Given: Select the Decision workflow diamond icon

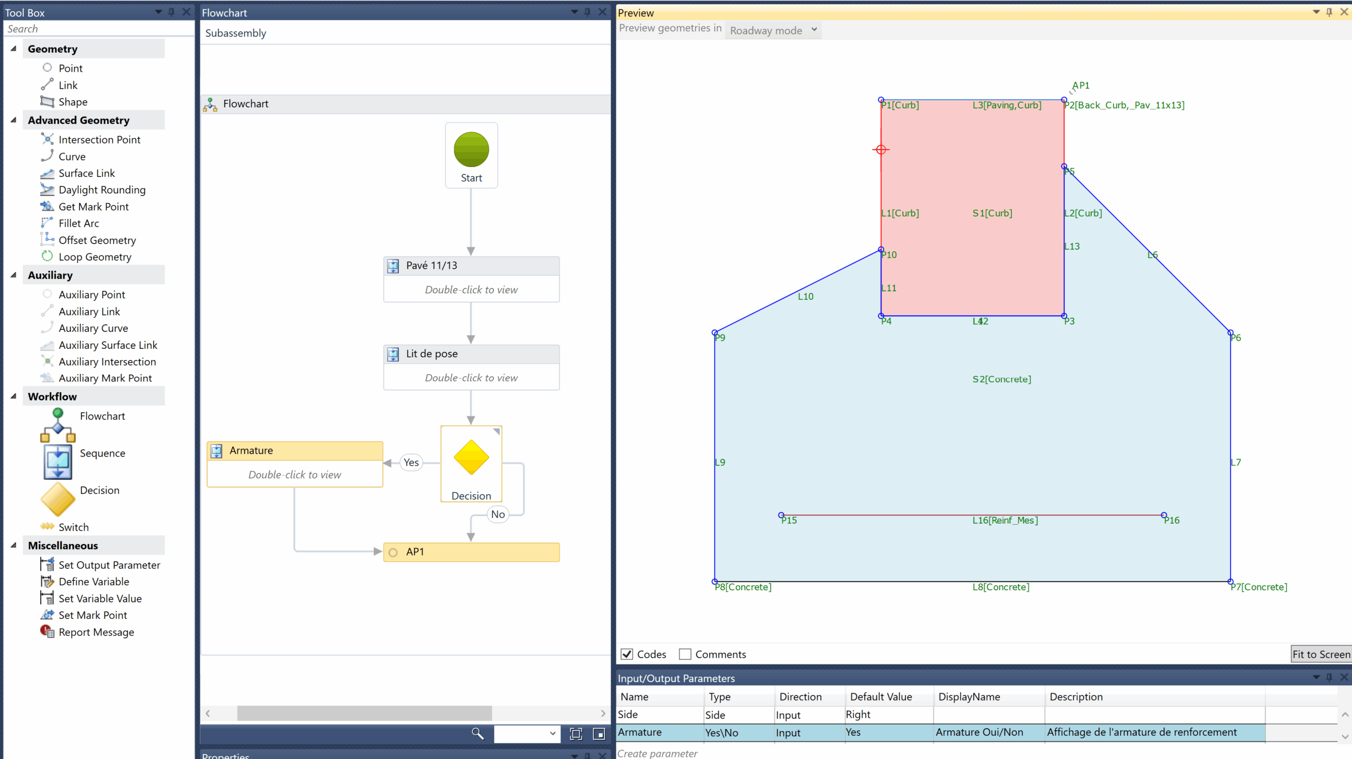Looking at the screenshot, I should 58,499.
